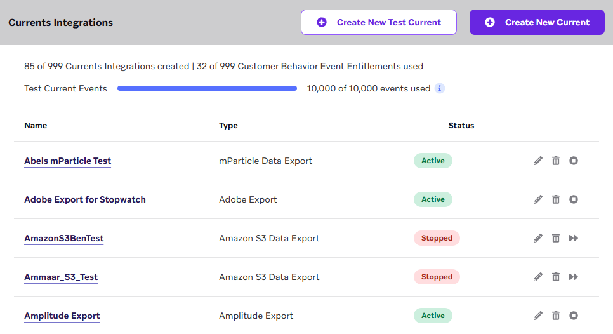
Task: Click the Test Current Events info icon
Action: point(440,88)
